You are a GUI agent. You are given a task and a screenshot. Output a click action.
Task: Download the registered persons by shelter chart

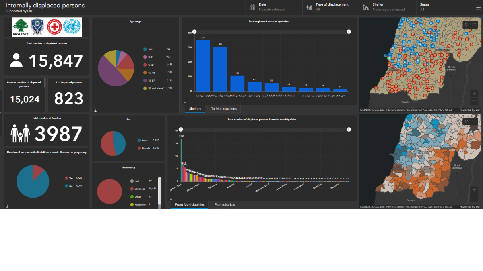click(185, 103)
